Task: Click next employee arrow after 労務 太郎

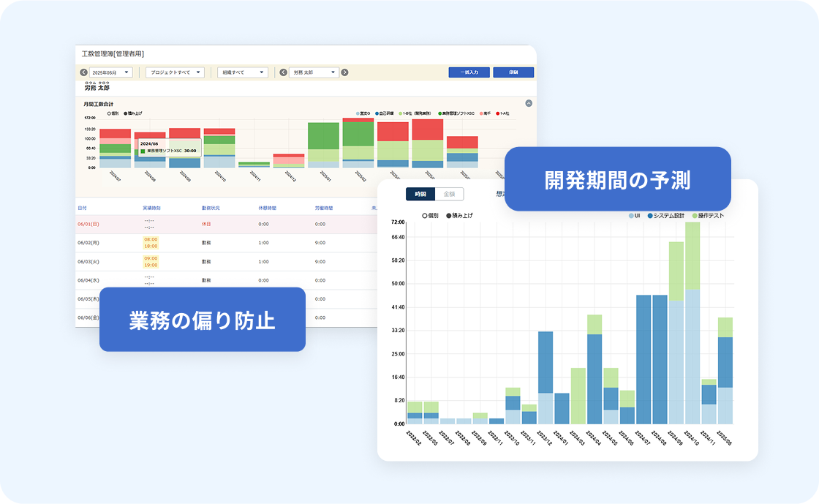Action: tap(344, 72)
